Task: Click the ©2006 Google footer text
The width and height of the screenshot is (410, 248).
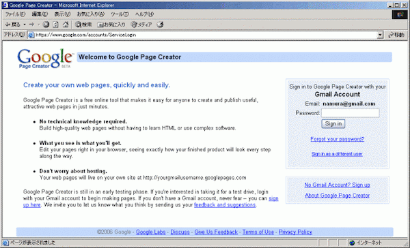Action: coord(113,232)
